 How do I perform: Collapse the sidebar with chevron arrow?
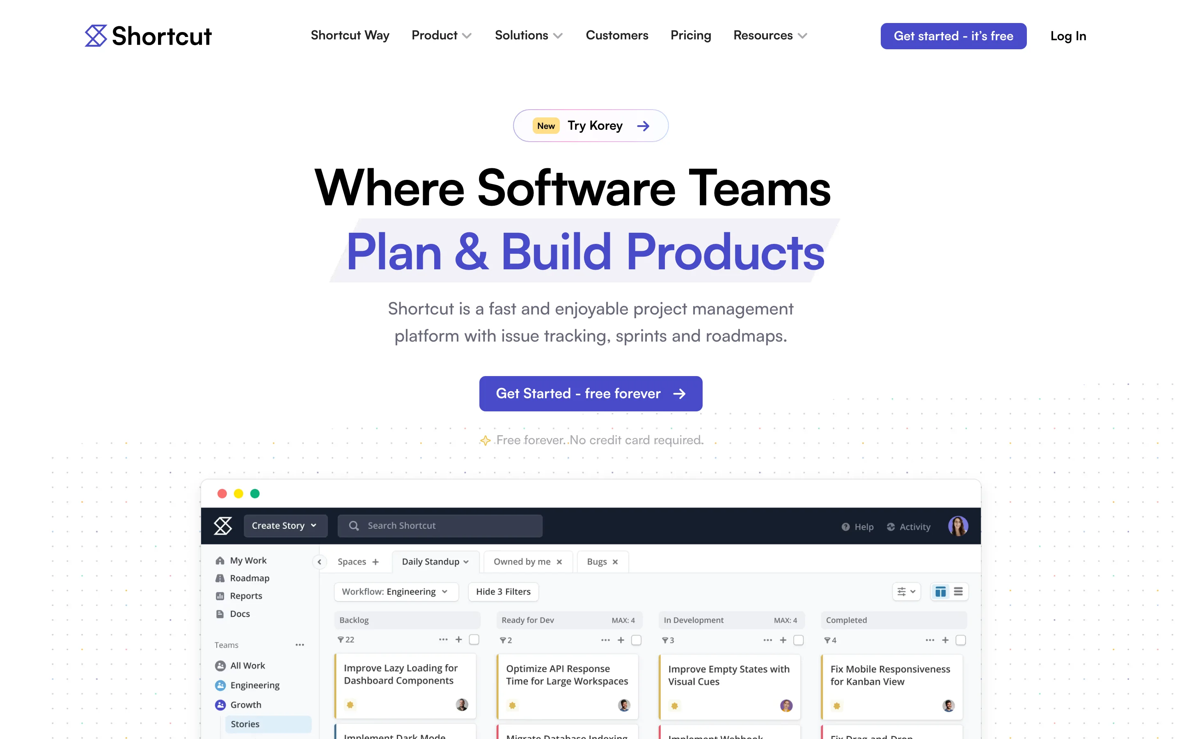319,562
